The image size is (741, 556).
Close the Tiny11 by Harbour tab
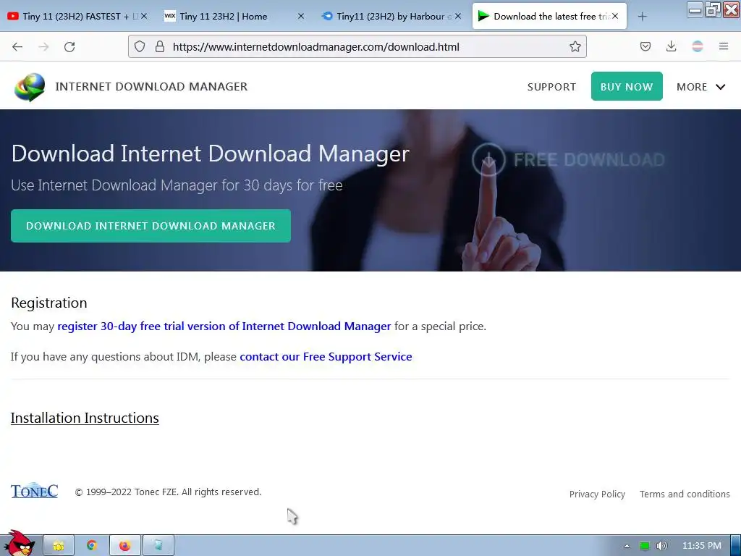[458, 16]
